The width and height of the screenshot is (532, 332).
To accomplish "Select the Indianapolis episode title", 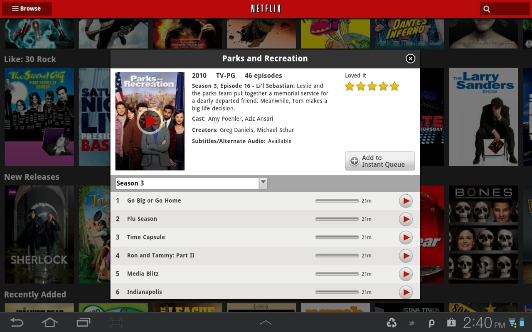I will coord(144,292).
